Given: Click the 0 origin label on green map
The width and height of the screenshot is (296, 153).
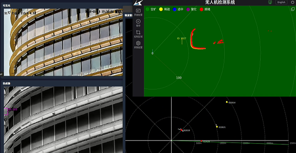Looking at the screenshot, I should (152, 53).
